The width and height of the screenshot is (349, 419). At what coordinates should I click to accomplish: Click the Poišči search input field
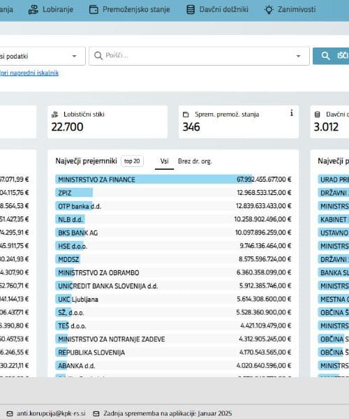point(199,56)
